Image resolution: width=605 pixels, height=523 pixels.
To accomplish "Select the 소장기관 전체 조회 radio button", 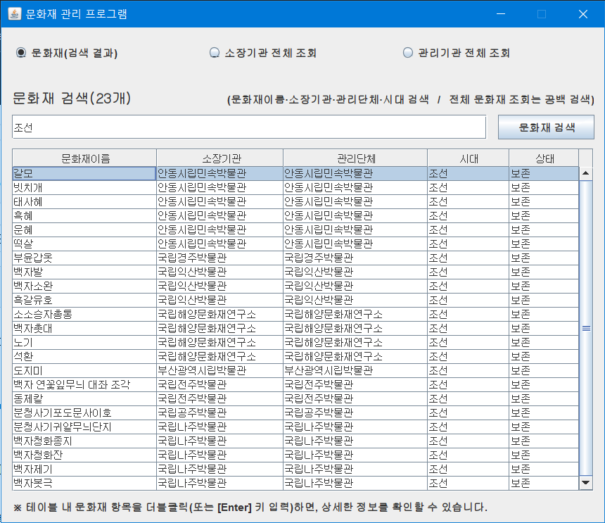I will (x=213, y=51).
